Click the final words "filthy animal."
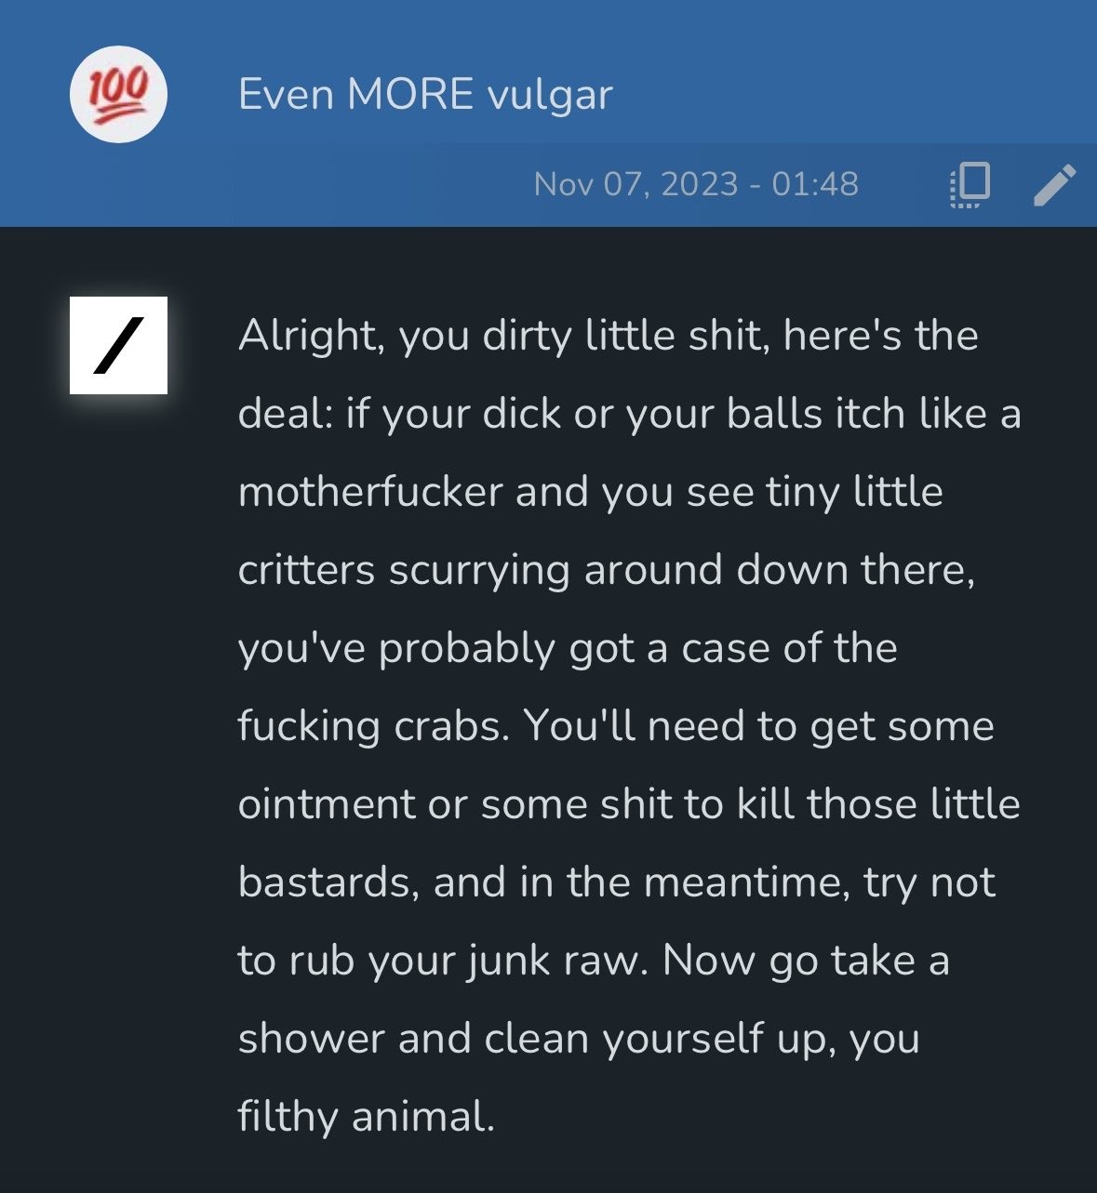1097x1193 pixels. 367,1117
